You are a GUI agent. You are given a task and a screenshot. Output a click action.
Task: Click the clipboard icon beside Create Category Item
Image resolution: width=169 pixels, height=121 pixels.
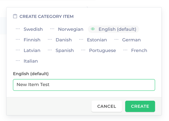coord(15,16)
